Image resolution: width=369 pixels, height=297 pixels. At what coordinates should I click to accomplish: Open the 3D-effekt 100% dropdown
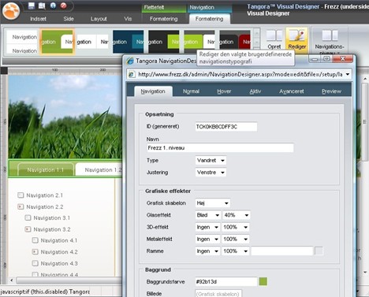coord(236,227)
